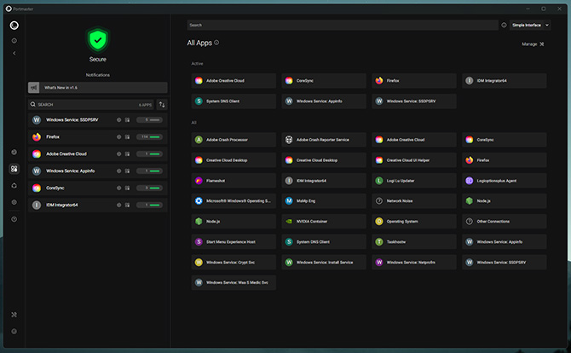The width and height of the screenshot is (571, 353).
Task: Click the Portmaster logo icon in the sidebar
Action: pos(14,25)
